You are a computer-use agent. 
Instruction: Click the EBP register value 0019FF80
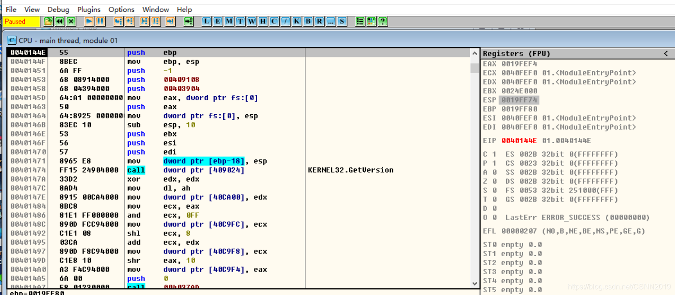[x=519, y=109]
